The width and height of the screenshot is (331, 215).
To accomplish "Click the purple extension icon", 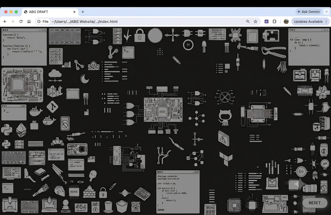I will pos(266,21).
